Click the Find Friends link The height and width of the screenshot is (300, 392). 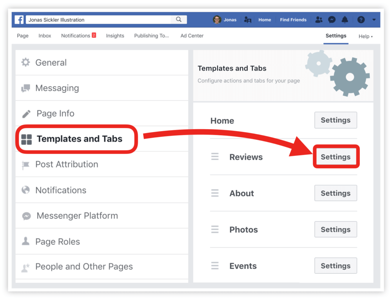tap(293, 20)
